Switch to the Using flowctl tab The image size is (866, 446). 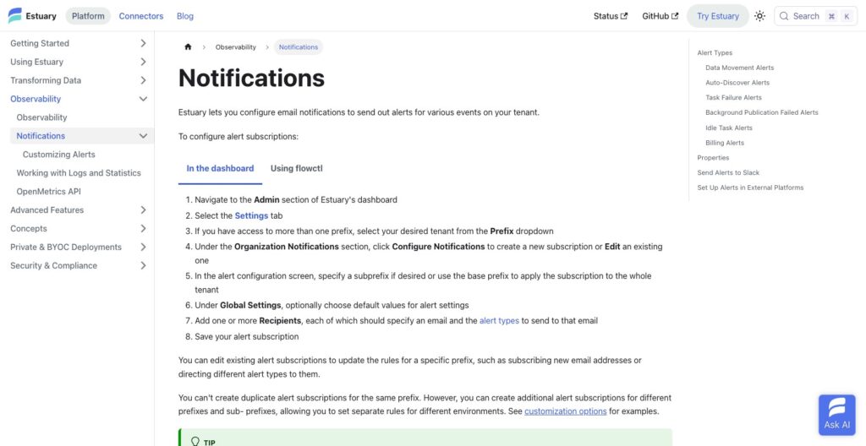[x=297, y=168]
